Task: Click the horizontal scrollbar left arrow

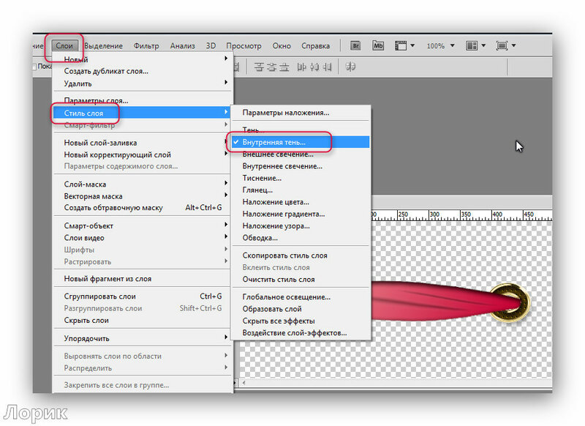Action: (x=244, y=383)
